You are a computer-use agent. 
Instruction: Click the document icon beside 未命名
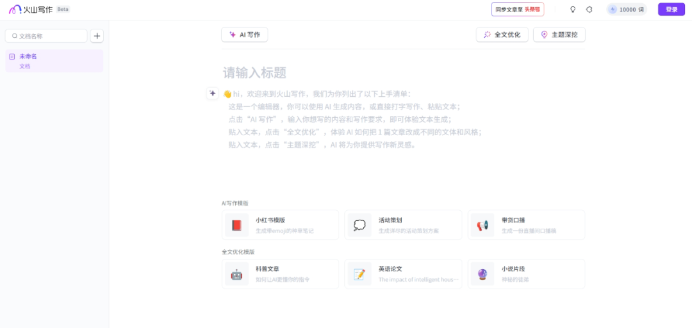12,56
